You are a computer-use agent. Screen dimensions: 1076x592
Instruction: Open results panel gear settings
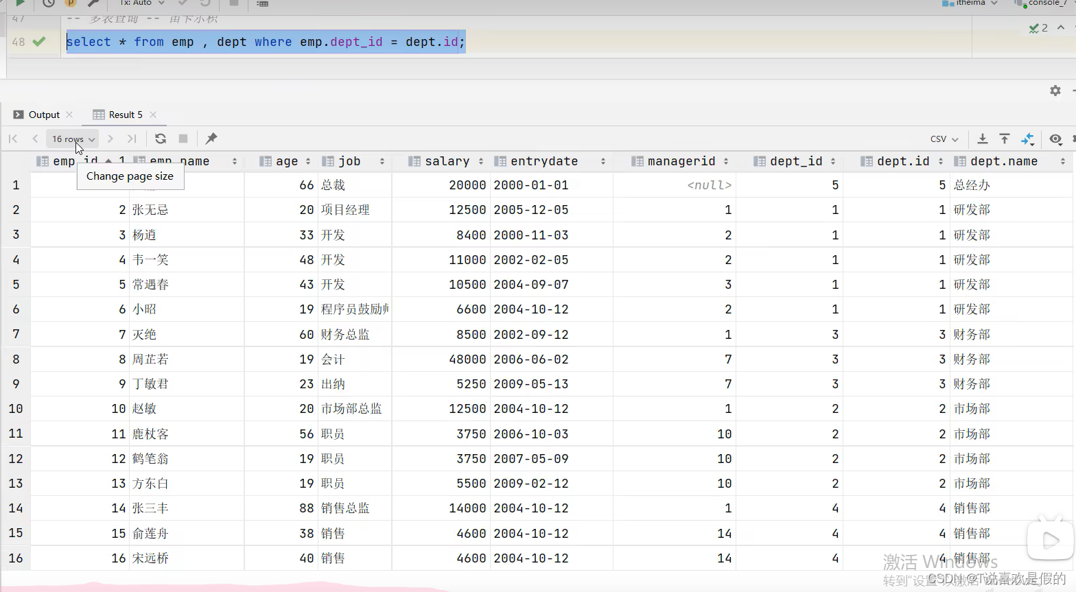point(1055,91)
